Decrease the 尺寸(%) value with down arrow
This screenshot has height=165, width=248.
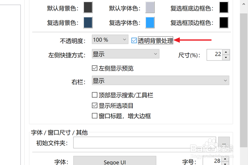coord(226,57)
